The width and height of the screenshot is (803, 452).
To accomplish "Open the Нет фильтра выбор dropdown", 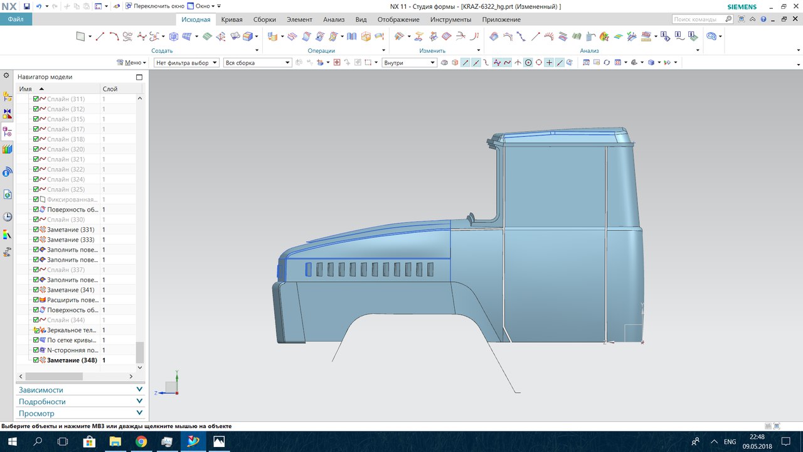I will (186, 63).
